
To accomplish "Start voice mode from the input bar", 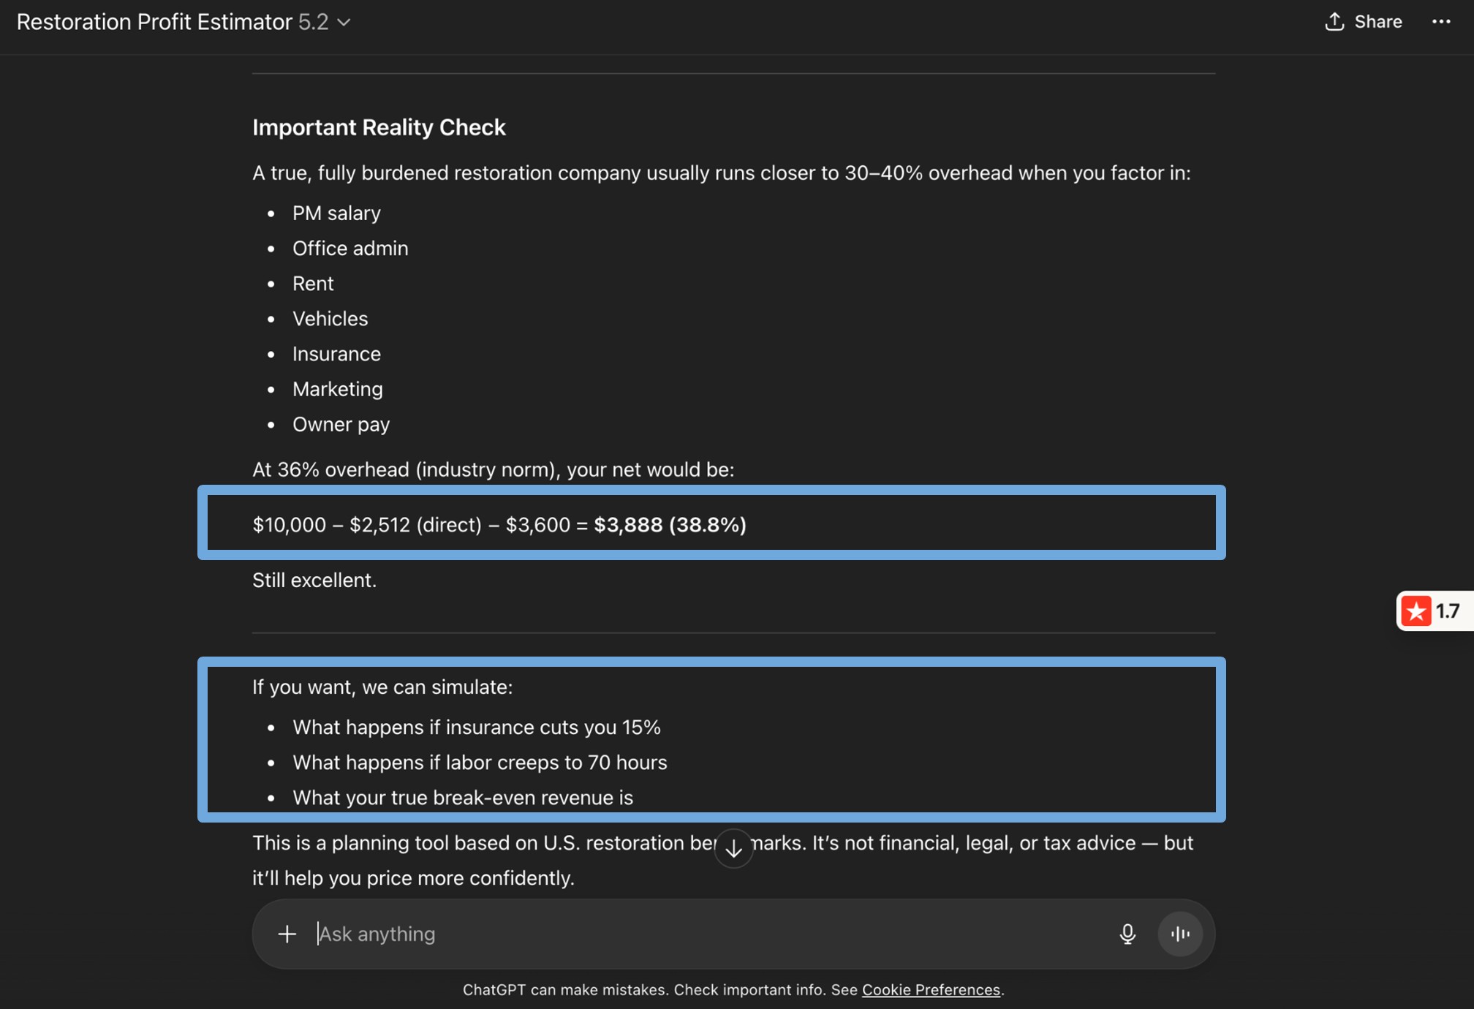I will pyautogui.click(x=1179, y=934).
